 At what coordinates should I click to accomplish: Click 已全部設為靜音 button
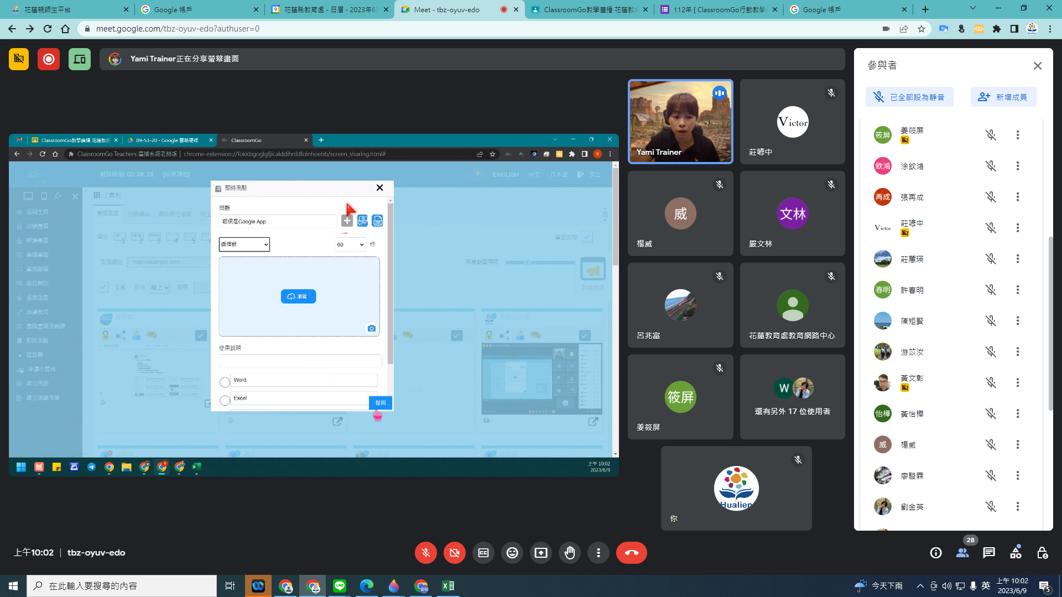click(909, 97)
